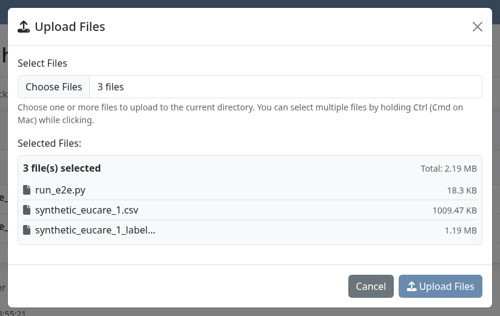Click the file icon next to run_e2e.py
This screenshot has height=316, width=500.
27,190
